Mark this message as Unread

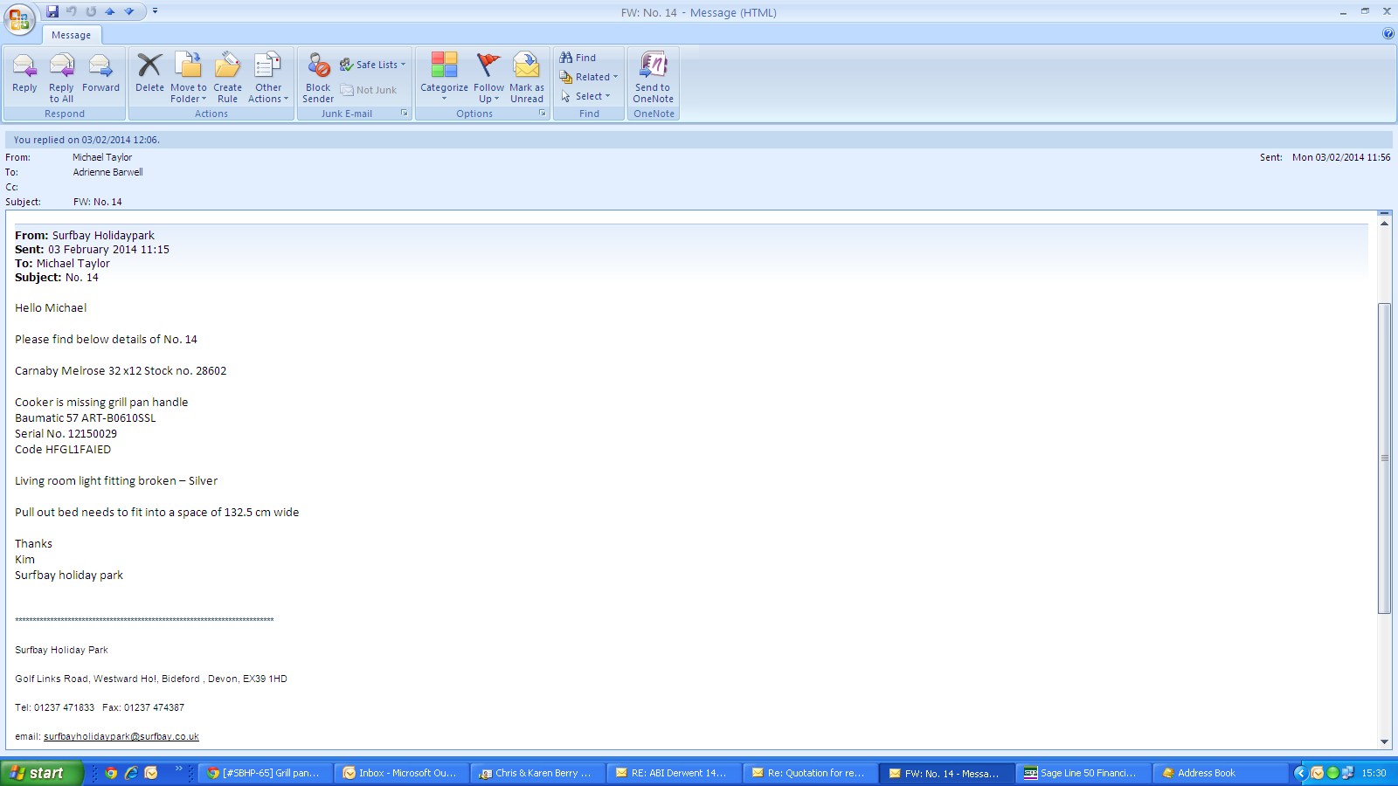(527, 78)
